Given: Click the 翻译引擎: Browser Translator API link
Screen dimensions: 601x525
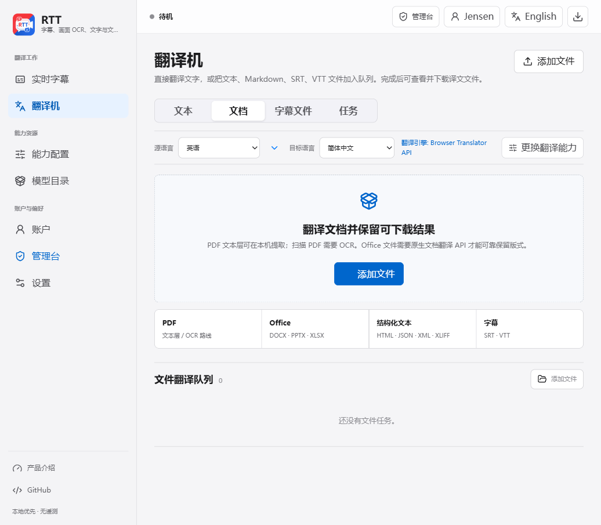Looking at the screenshot, I should pos(444,147).
